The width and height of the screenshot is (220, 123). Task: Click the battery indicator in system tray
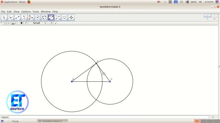point(191,2)
